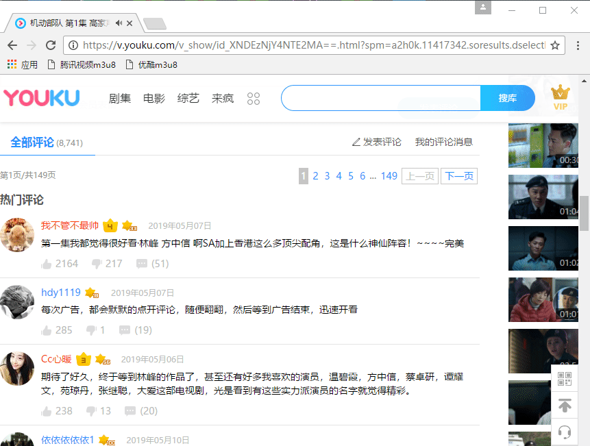
Task: Bookmark page with the star icon
Action: tap(555, 45)
